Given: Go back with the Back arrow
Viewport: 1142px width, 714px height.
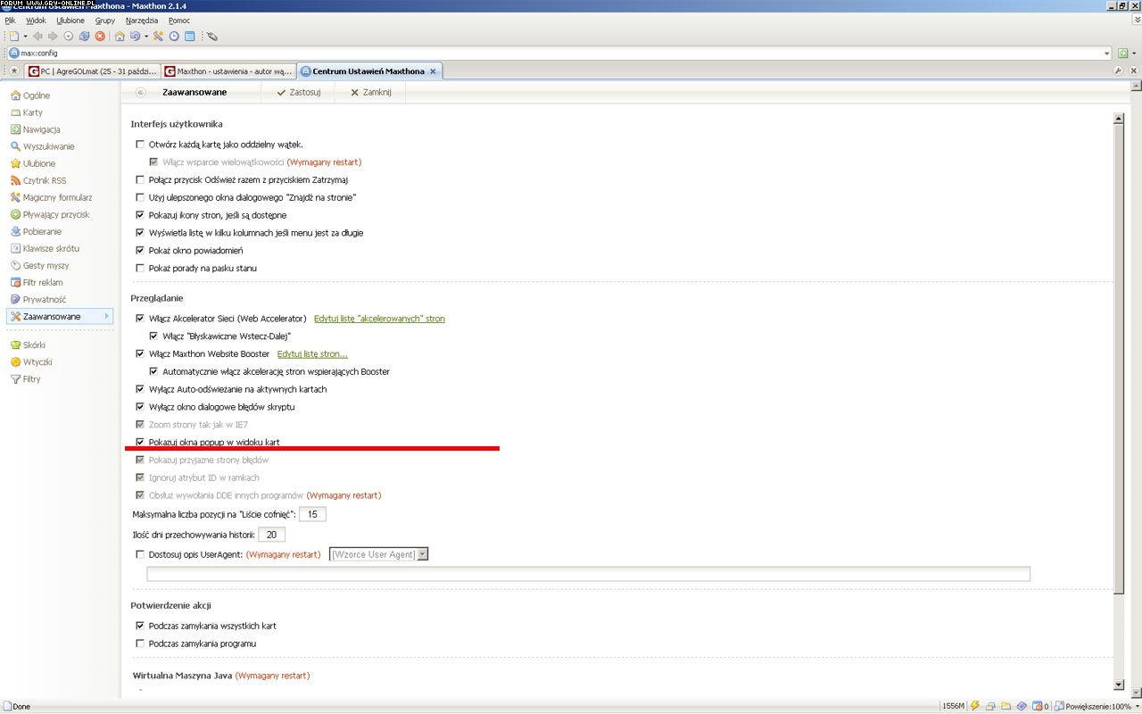Looking at the screenshot, I should [x=37, y=37].
